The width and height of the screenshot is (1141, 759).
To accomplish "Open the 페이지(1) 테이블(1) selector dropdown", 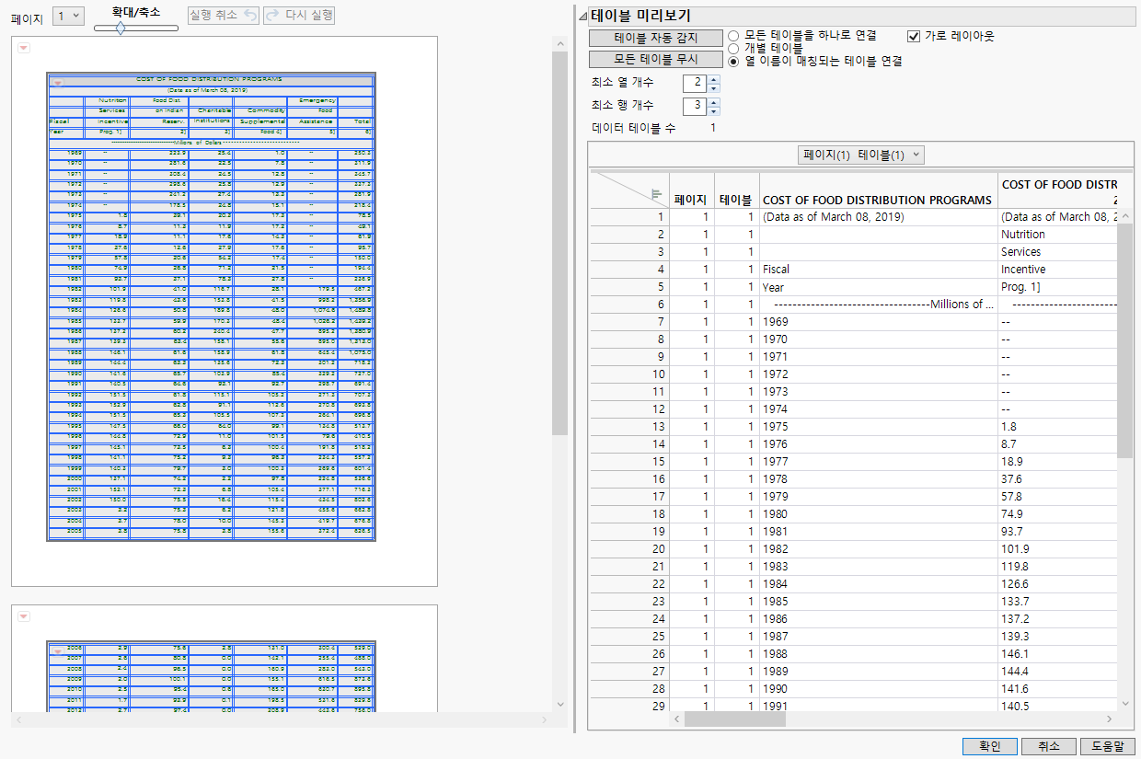I will pos(861,154).
